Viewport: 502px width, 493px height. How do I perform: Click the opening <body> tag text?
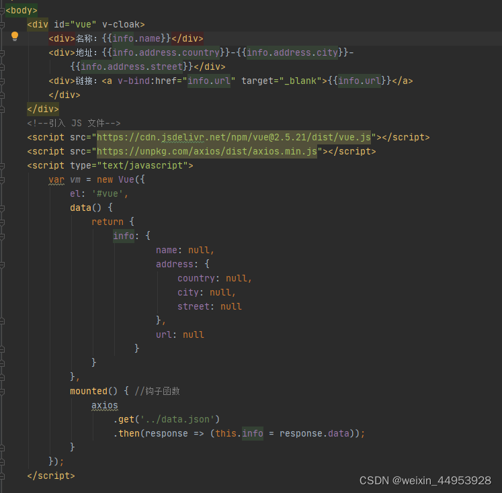(22, 11)
